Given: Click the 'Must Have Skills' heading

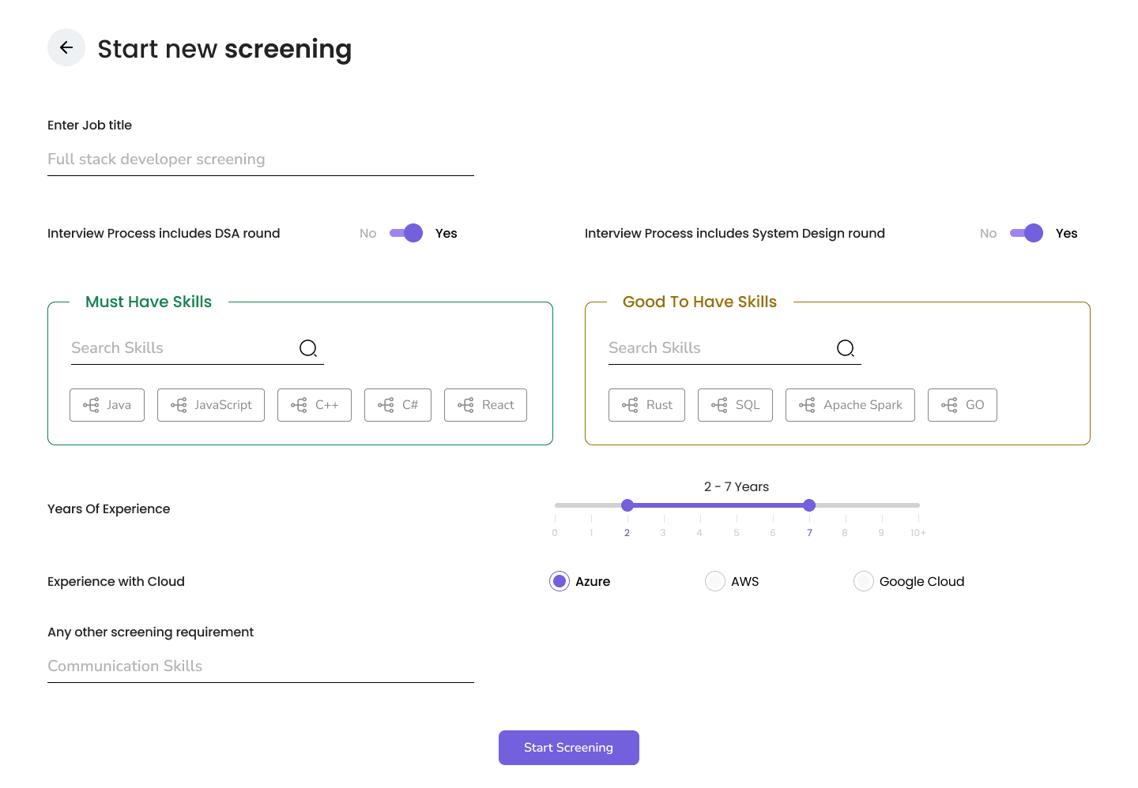Looking at the screenshot, I should click(x=149, y=302).
